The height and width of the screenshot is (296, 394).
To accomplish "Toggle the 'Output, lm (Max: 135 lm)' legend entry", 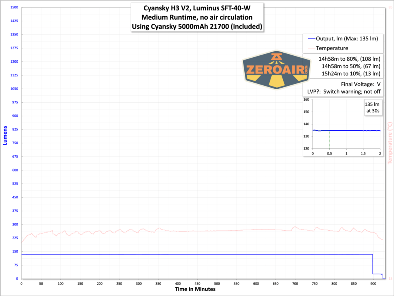I will point(348,38).
